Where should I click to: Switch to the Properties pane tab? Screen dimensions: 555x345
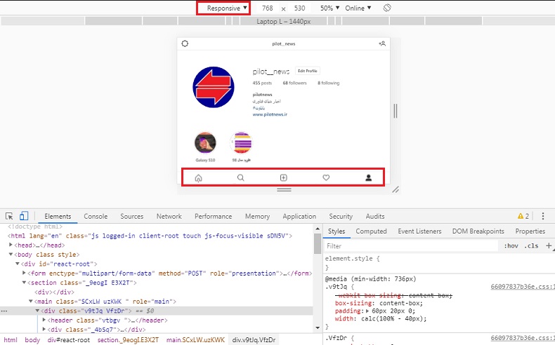[530, 231]
